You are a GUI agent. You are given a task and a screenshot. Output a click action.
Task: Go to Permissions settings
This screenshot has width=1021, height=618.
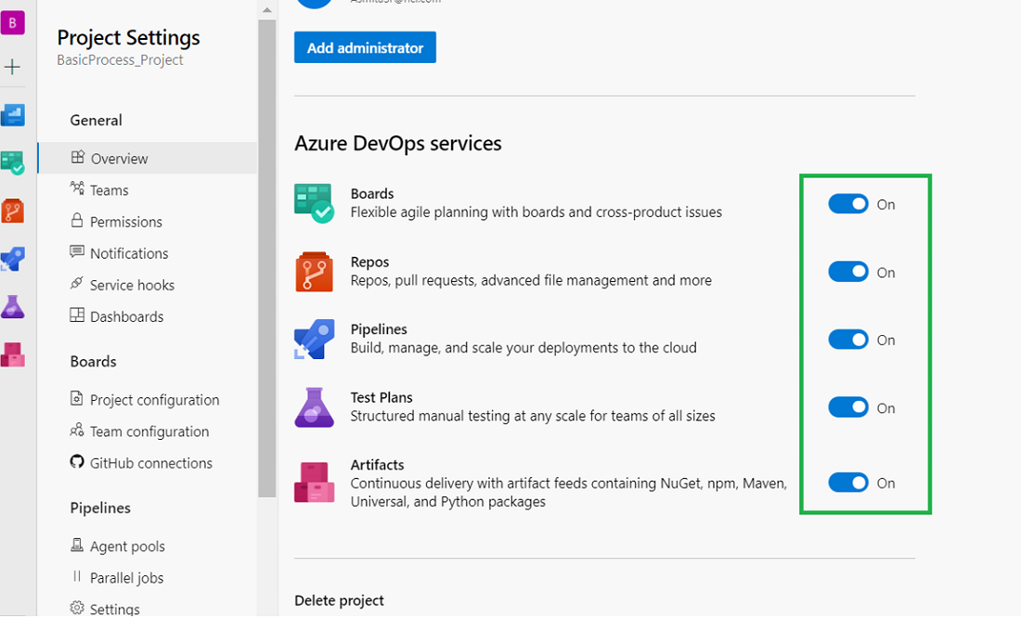tap(125, 222)
